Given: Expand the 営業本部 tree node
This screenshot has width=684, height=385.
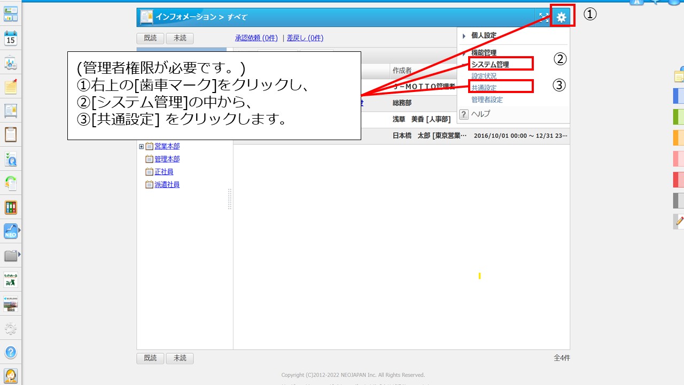Looking at the screenshot, I should [x=141, y=147].
